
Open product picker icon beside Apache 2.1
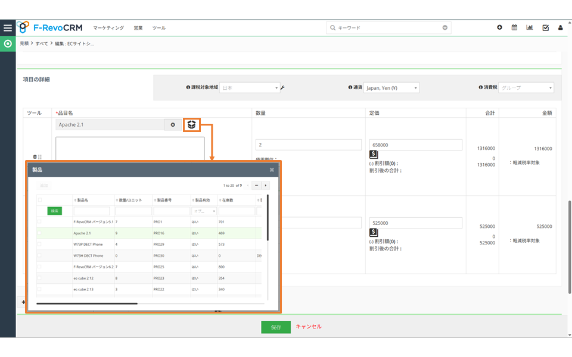pos(191,124)
